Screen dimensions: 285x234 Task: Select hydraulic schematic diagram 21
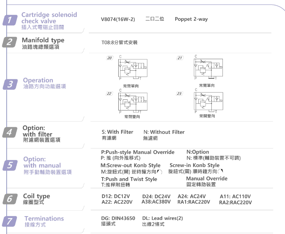[x=208, y=67]
